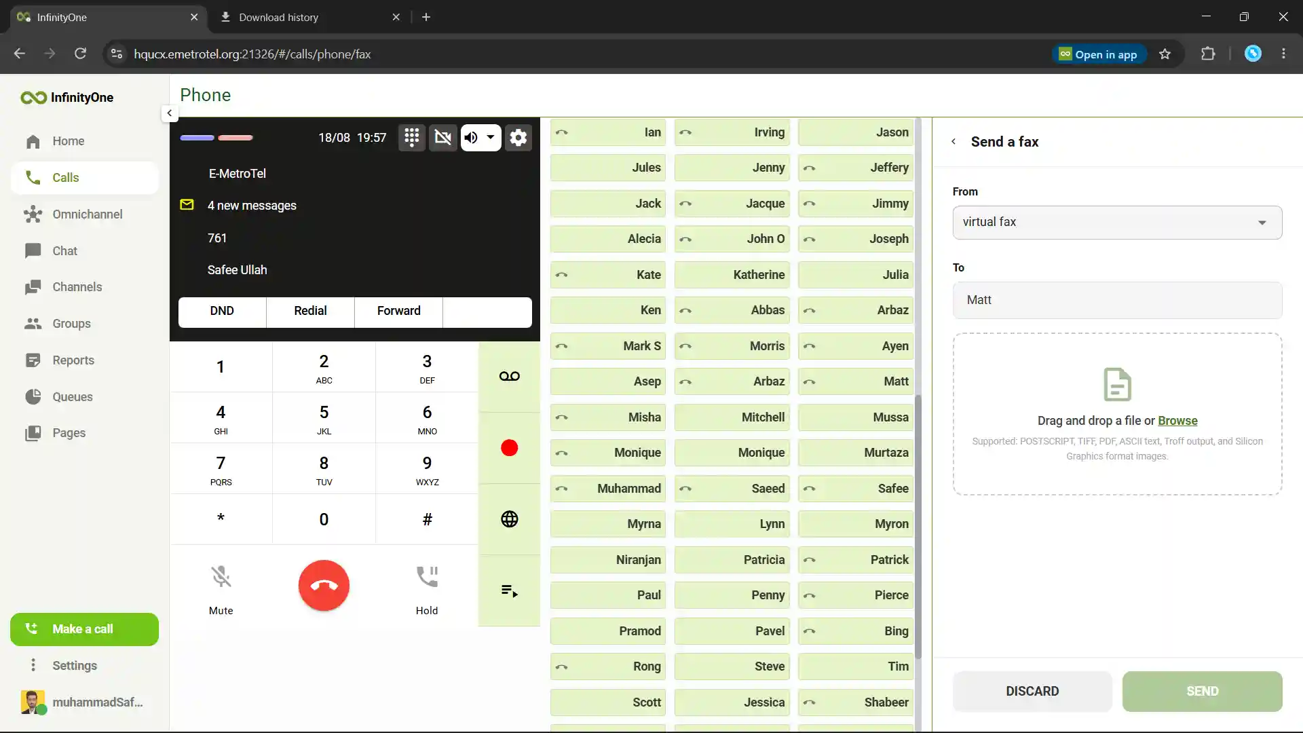Start recording with the red record button
Image resolution: width=1303 pixels, height=733 pixels.
tap(510, 448)
